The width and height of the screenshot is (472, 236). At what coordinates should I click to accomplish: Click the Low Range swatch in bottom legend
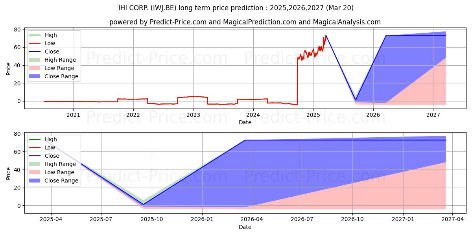coord(35,172)
